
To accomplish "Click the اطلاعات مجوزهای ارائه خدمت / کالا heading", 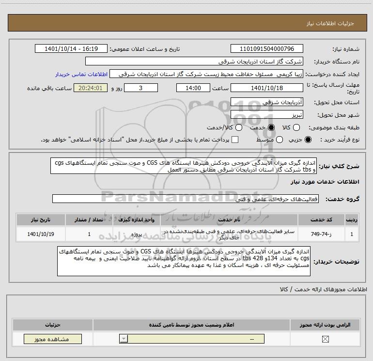I will (x=323, y=289).
